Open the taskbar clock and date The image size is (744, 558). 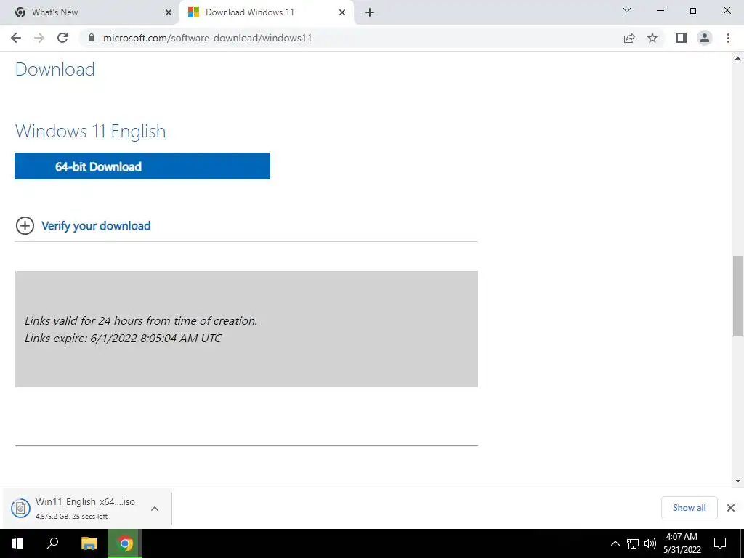pyautogui.click(x=682, y=543)
